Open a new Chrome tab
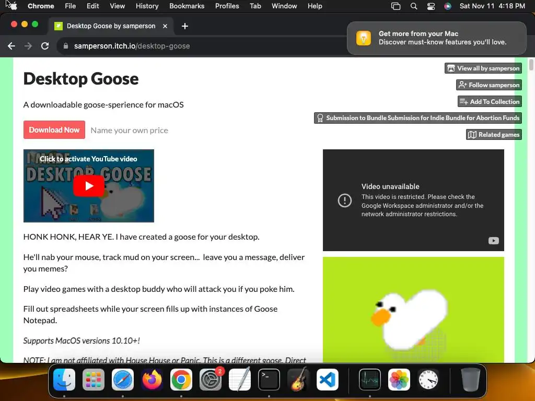This screenshot has width=535, height=401. 184,26
